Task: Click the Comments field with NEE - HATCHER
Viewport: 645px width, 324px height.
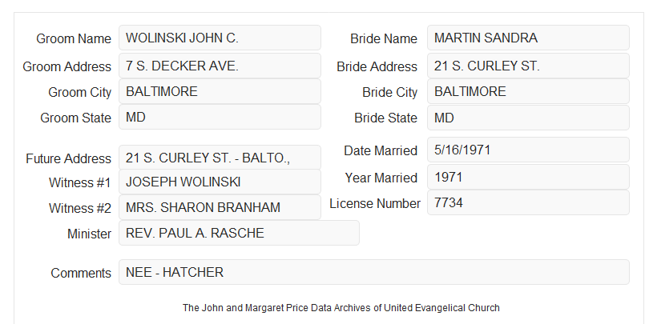Action: click(x=374, y=272)
